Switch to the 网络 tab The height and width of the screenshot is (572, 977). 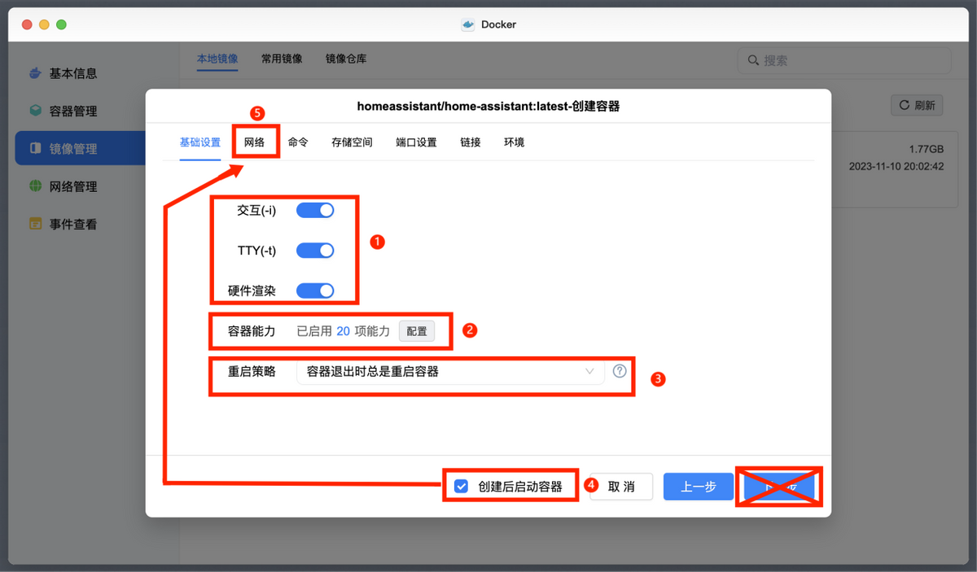255,142
